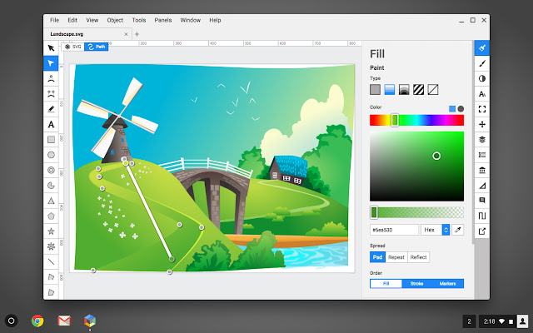
Task: Select the SVG breadcrumb element
Action: tap(73, 47)
